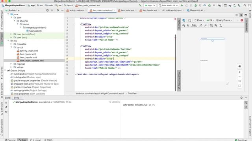Collapse the Gradle Scripts node
This screenshot has height=141, width=252.
tap(5, 70)
